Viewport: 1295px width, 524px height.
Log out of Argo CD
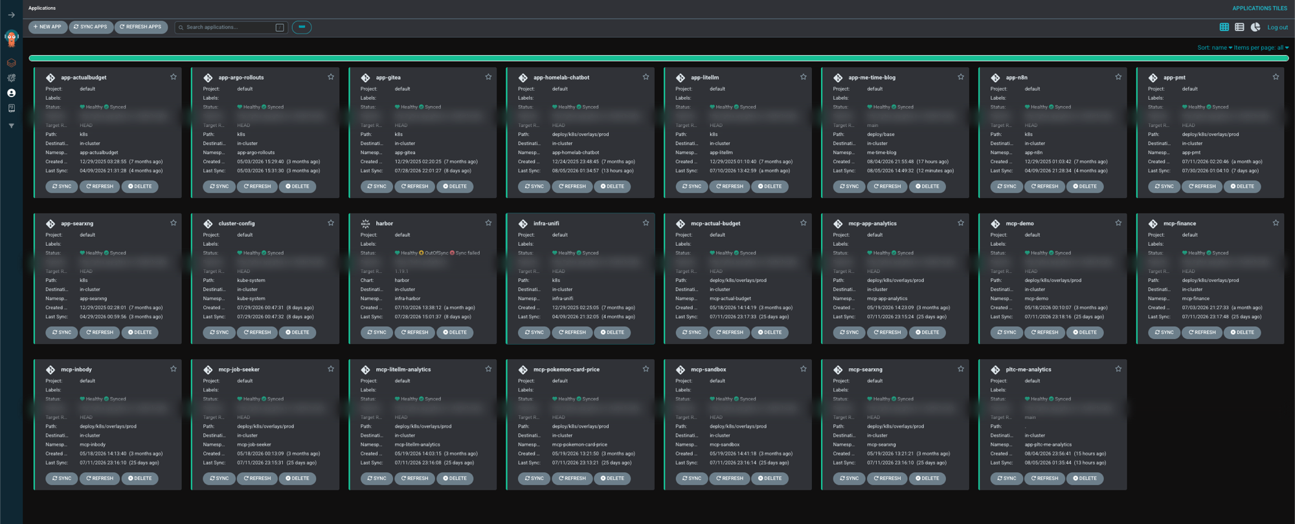coord(1277,28)
